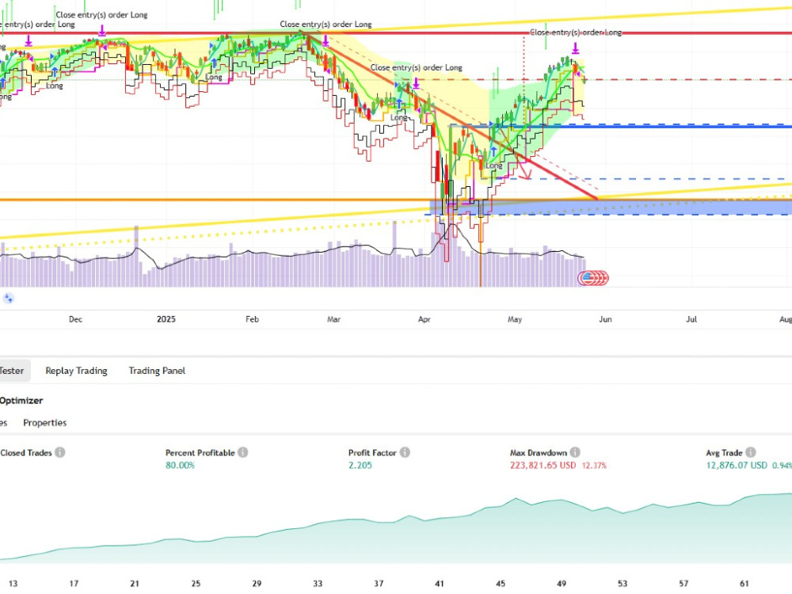Click the Dec label on time axis
This screenshot has height=594, width=792.
click(x=75, y=319)
